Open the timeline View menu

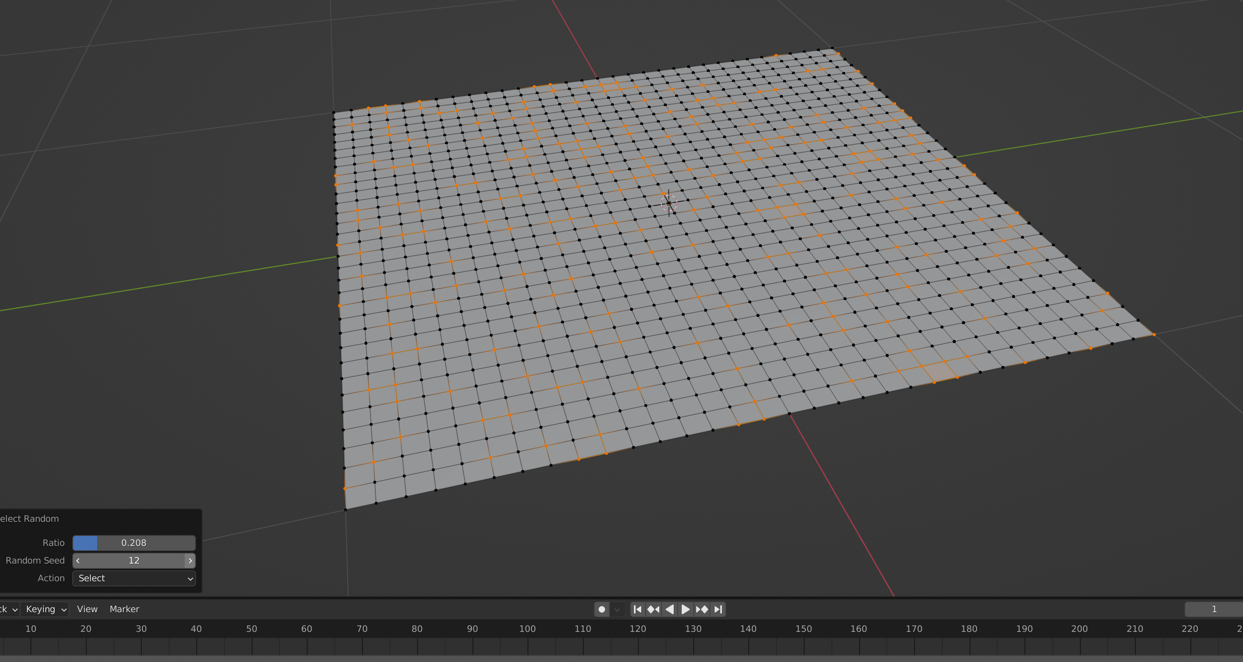pos(88,609)
